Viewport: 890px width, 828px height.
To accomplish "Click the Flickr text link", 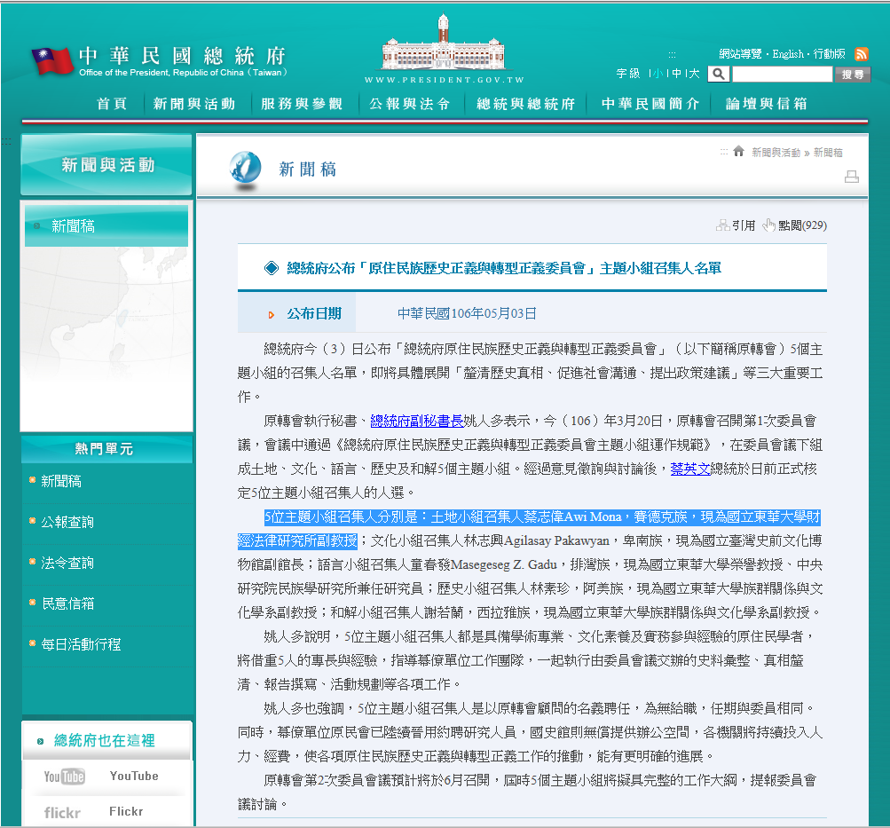I will pos(126,811).
